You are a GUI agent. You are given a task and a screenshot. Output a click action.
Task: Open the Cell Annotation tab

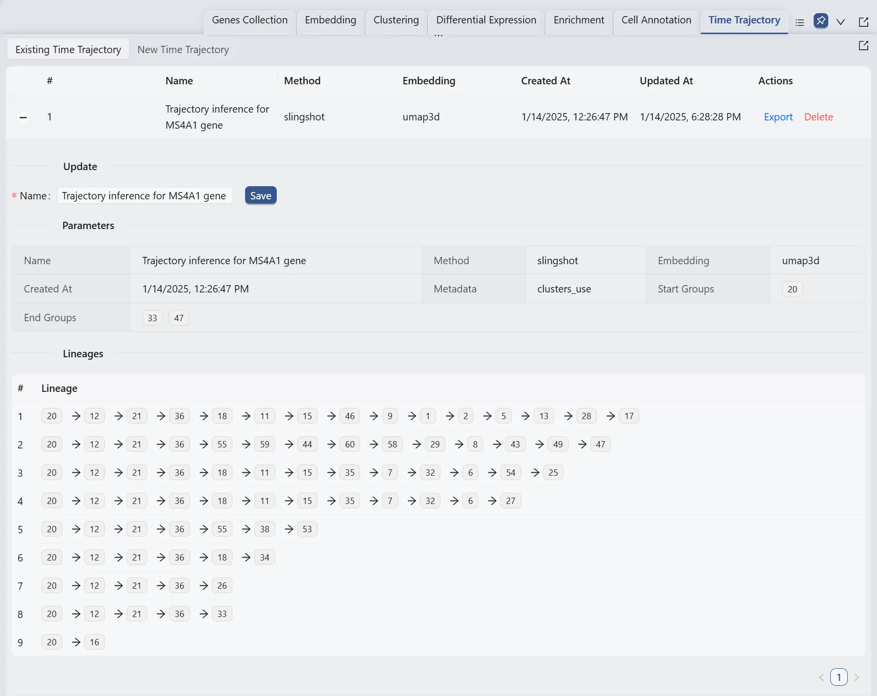[x=656, y=20]
